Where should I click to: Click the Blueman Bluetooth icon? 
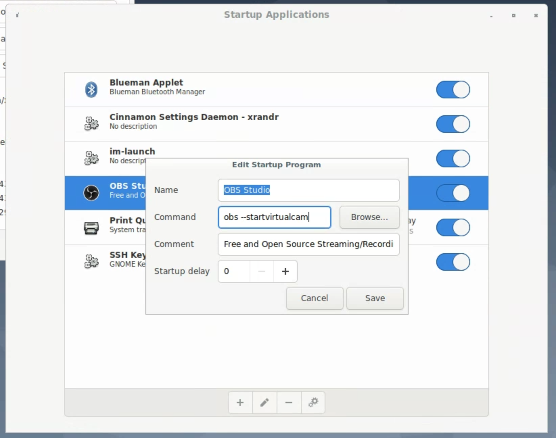pos(91,90)
